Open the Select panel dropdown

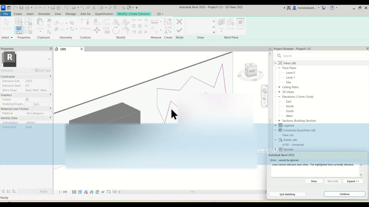[x=7, y=37]
